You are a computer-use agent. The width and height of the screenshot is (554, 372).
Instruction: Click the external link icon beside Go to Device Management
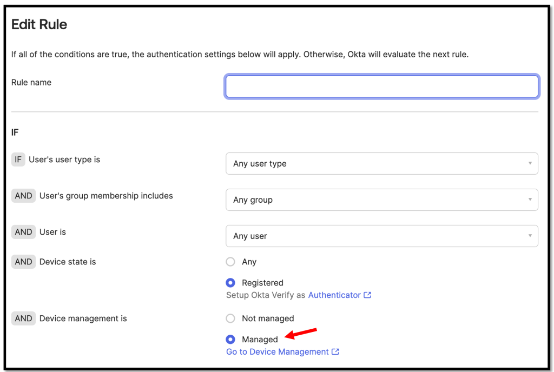(335, 352)
